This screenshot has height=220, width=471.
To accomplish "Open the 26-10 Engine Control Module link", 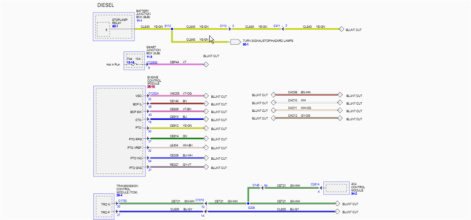I will [x=151, y=86].
